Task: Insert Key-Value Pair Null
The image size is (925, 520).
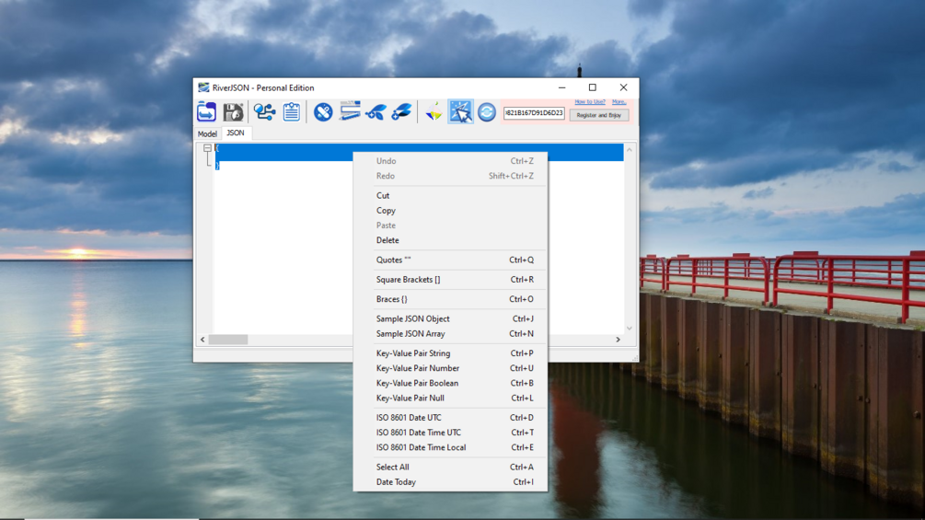Action: click(x=450, y=398)
